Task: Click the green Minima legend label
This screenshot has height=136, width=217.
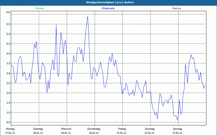Action: click(40, 8)
